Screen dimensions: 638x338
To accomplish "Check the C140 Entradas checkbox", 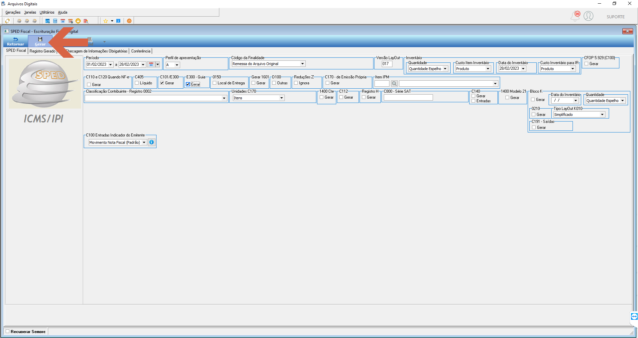I will [x=474, y=101].
